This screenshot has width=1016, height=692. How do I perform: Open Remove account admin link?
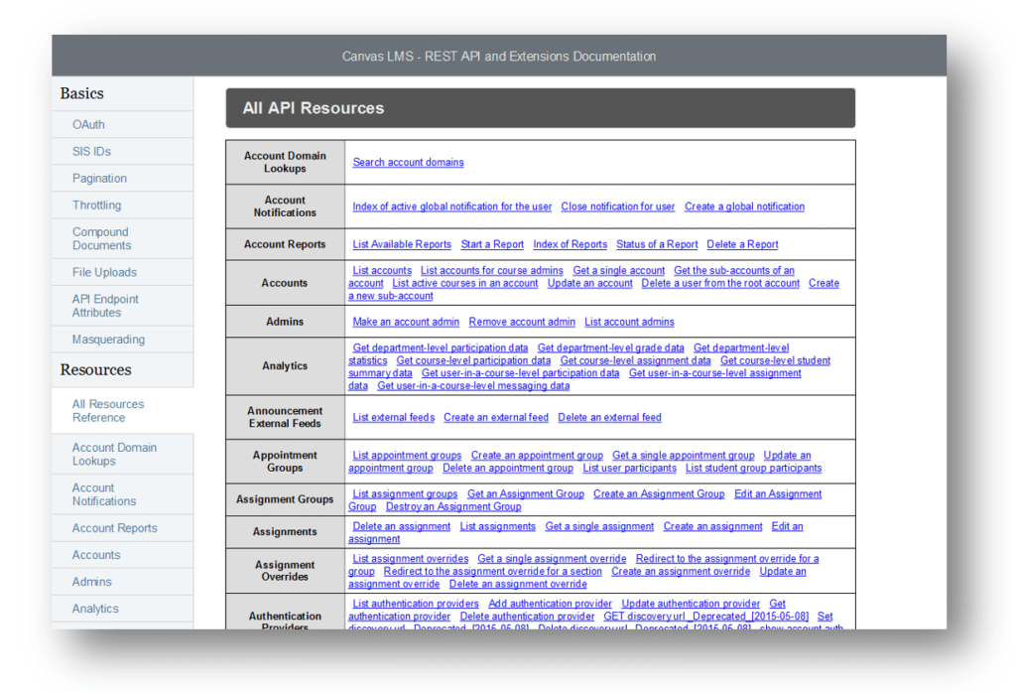pyautogui.click(x=522, y=322)
